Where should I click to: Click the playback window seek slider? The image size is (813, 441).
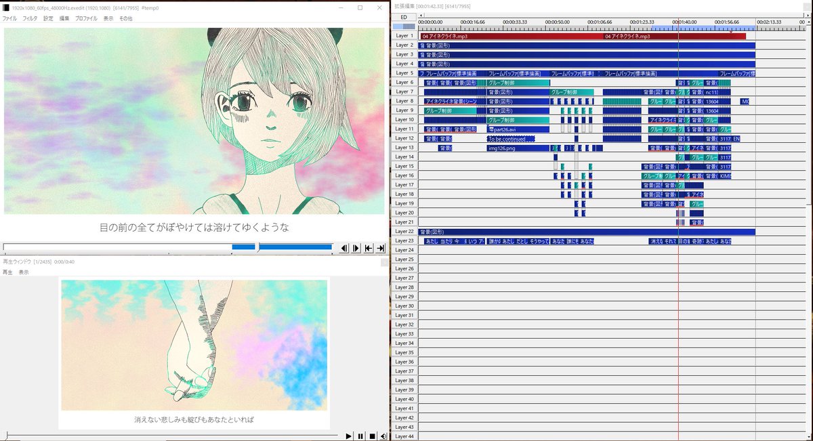pos(171,436)
